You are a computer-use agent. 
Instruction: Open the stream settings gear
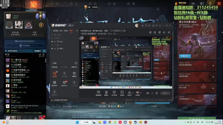point(157,93)
